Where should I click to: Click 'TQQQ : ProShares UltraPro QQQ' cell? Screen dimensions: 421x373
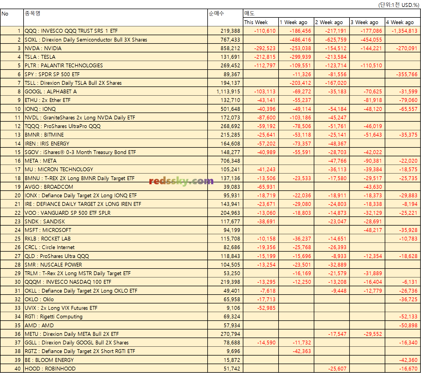pyautogui.click(x=116, y=126)
